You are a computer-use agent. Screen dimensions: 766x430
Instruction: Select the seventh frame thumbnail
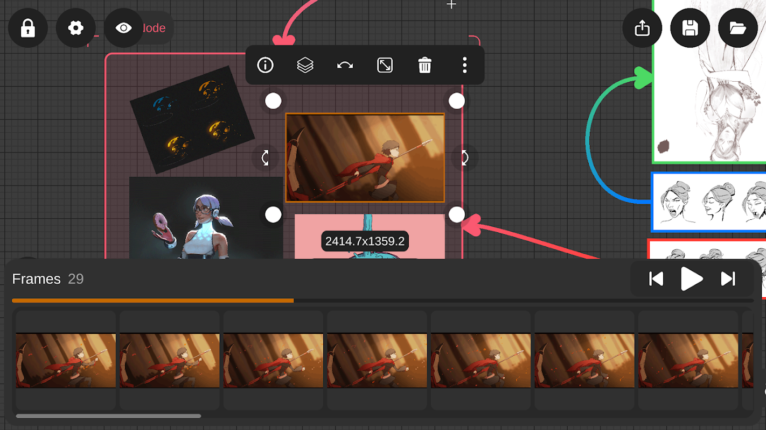pos(688,360)
